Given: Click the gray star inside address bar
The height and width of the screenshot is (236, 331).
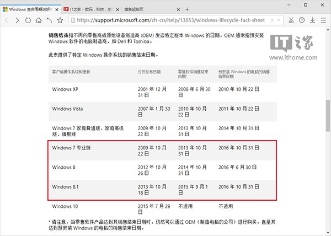Looking at the screenshot, I should tap(273, 20).
